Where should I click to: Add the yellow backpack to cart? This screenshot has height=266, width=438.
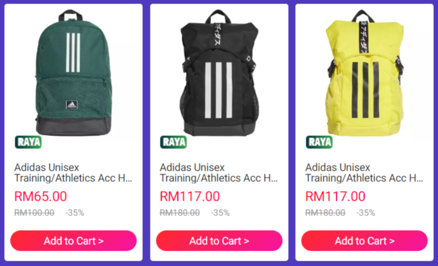(x=365, y=241)
